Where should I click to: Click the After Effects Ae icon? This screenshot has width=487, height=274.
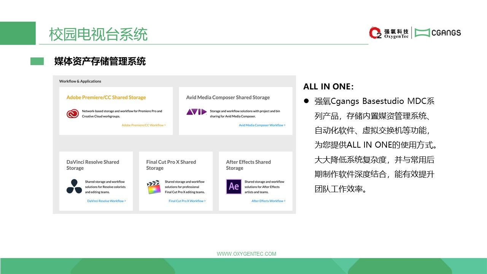[234, 186]
